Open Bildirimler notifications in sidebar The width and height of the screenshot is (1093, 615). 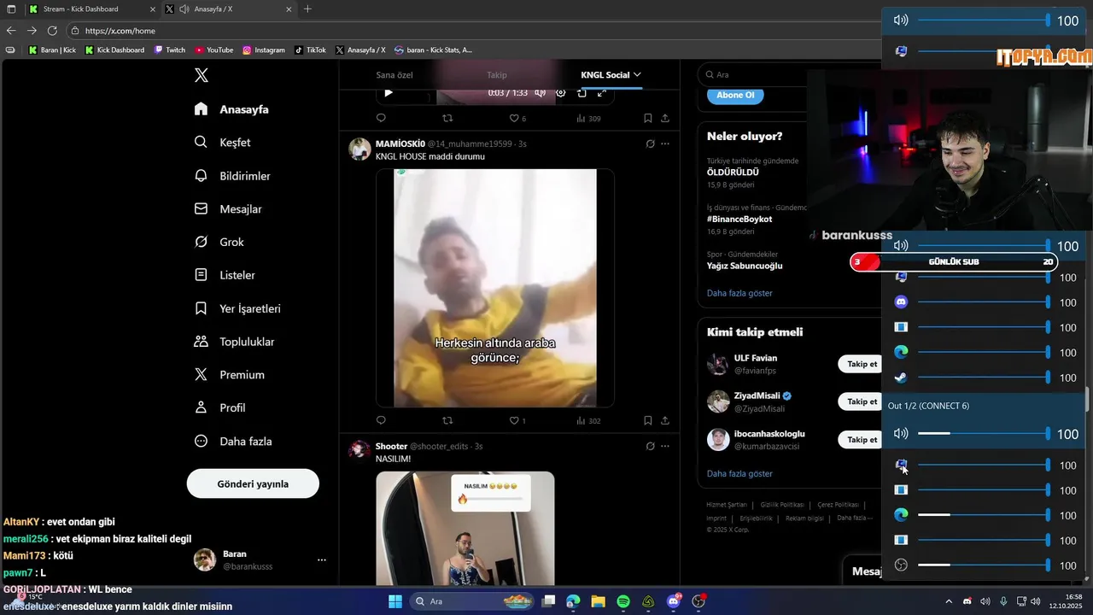pyautogui.click(x=232, y=176)
